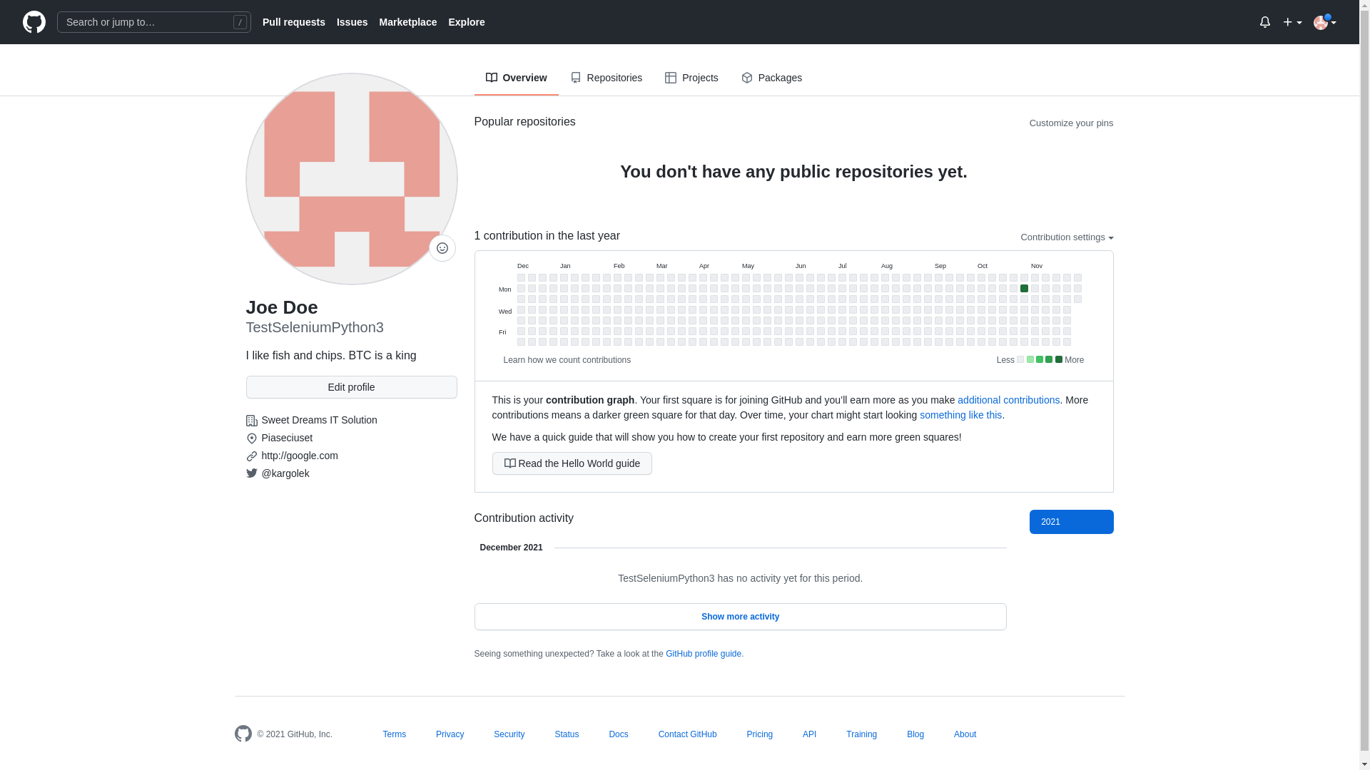
Task: Open Contact GitHub footer link
Action: [688, 734]
